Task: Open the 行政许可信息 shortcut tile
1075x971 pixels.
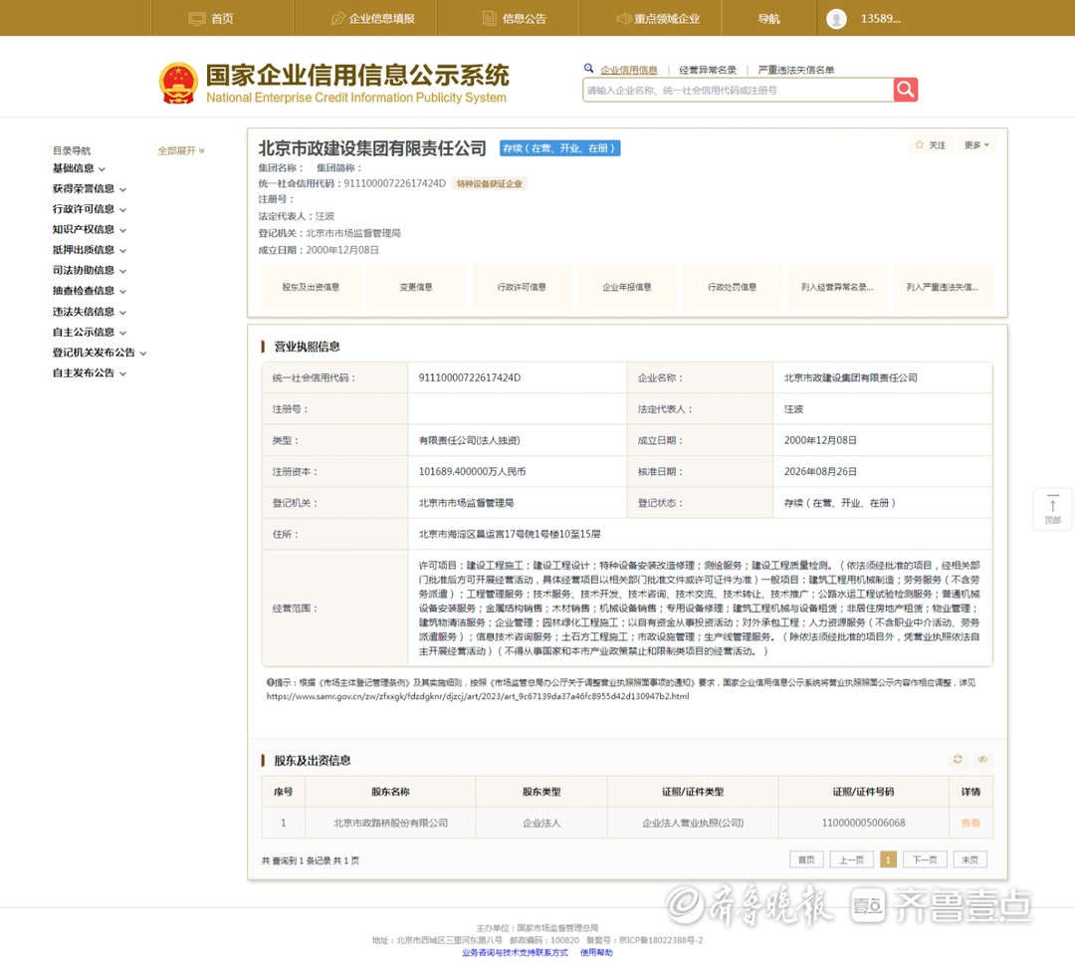Action: [x=522, y=287]
